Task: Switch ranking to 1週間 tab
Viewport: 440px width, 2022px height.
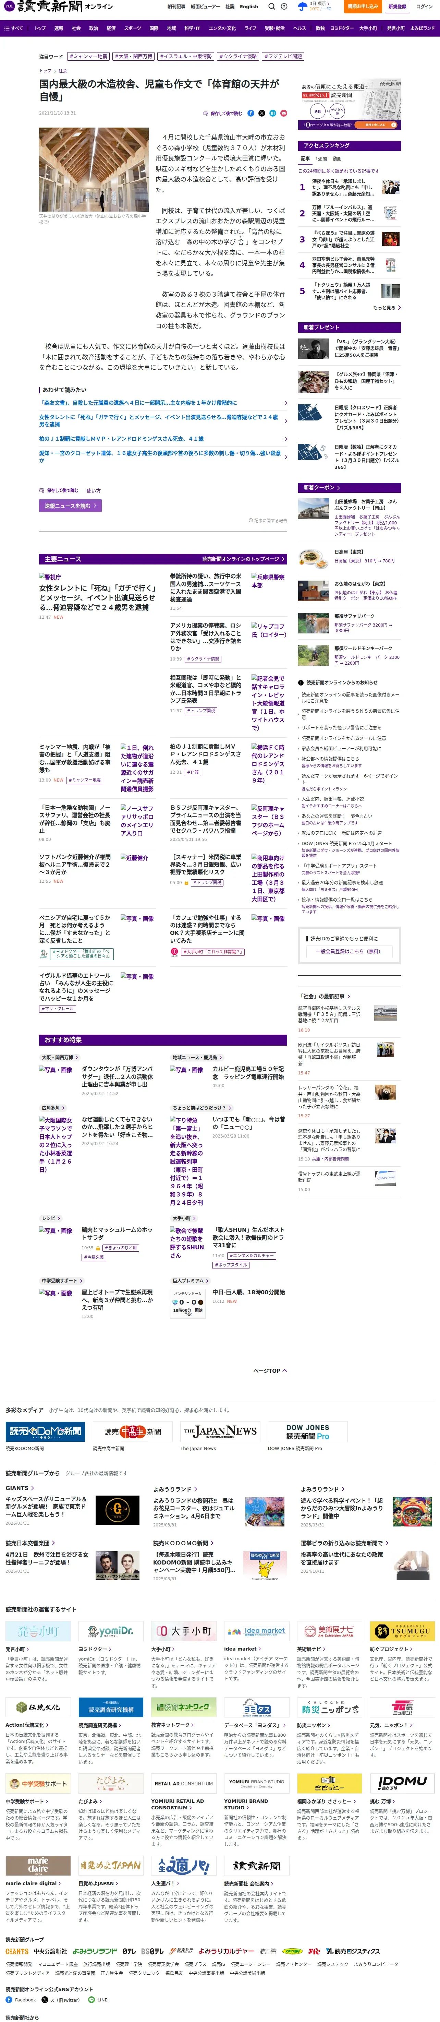Action: [321, 158]
